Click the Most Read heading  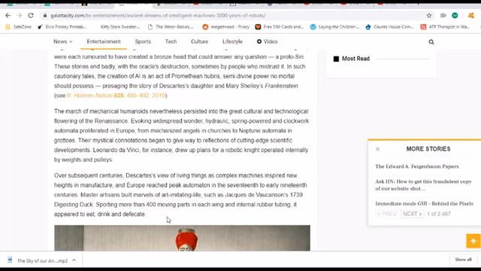[x=355, y=59]
